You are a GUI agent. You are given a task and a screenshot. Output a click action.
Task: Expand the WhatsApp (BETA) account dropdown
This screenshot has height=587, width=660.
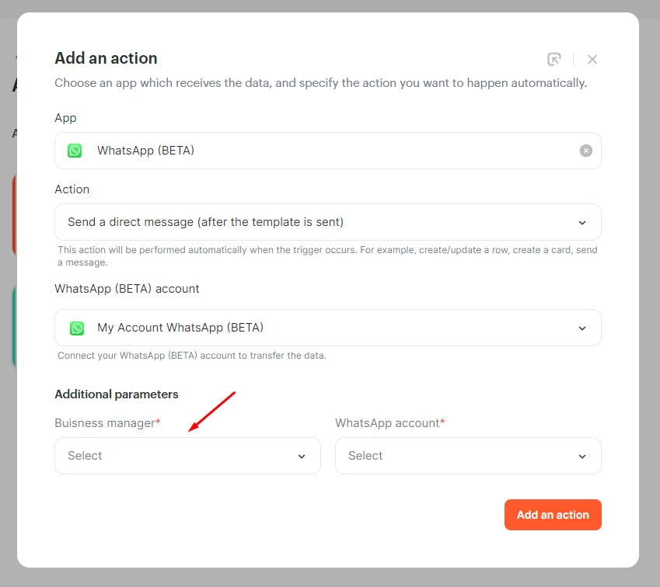coord(328,328)
